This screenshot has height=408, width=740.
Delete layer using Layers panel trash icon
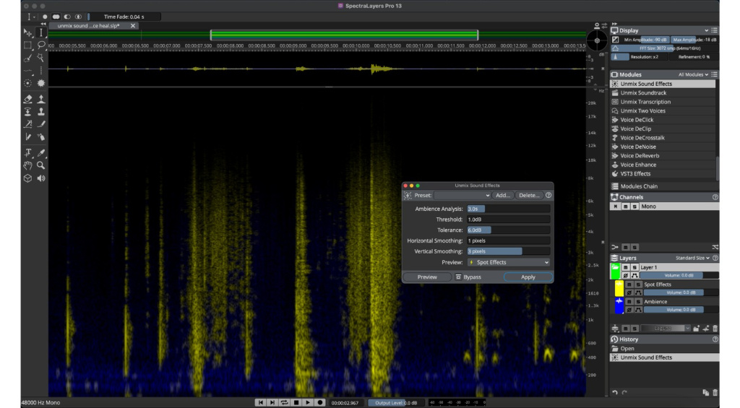pyautogui.click(x=715, y=329)
